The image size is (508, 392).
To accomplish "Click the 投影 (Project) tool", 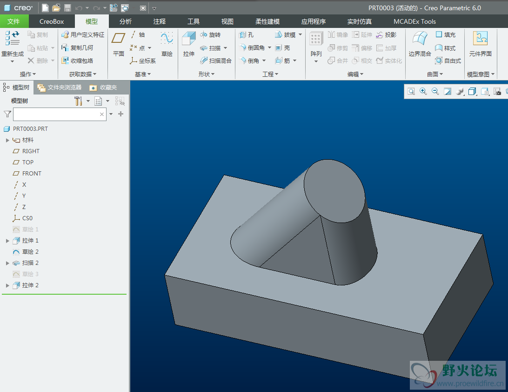I will point(386,35).
